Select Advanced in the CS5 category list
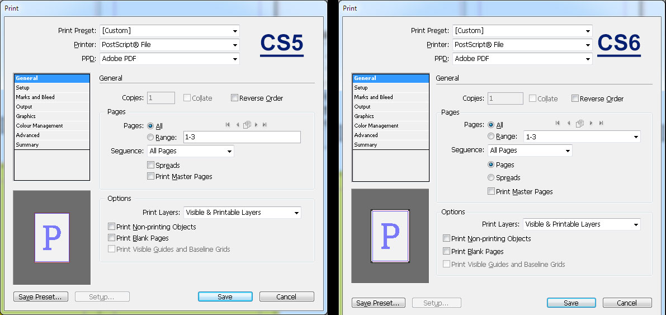 click(x=52, y=135)
